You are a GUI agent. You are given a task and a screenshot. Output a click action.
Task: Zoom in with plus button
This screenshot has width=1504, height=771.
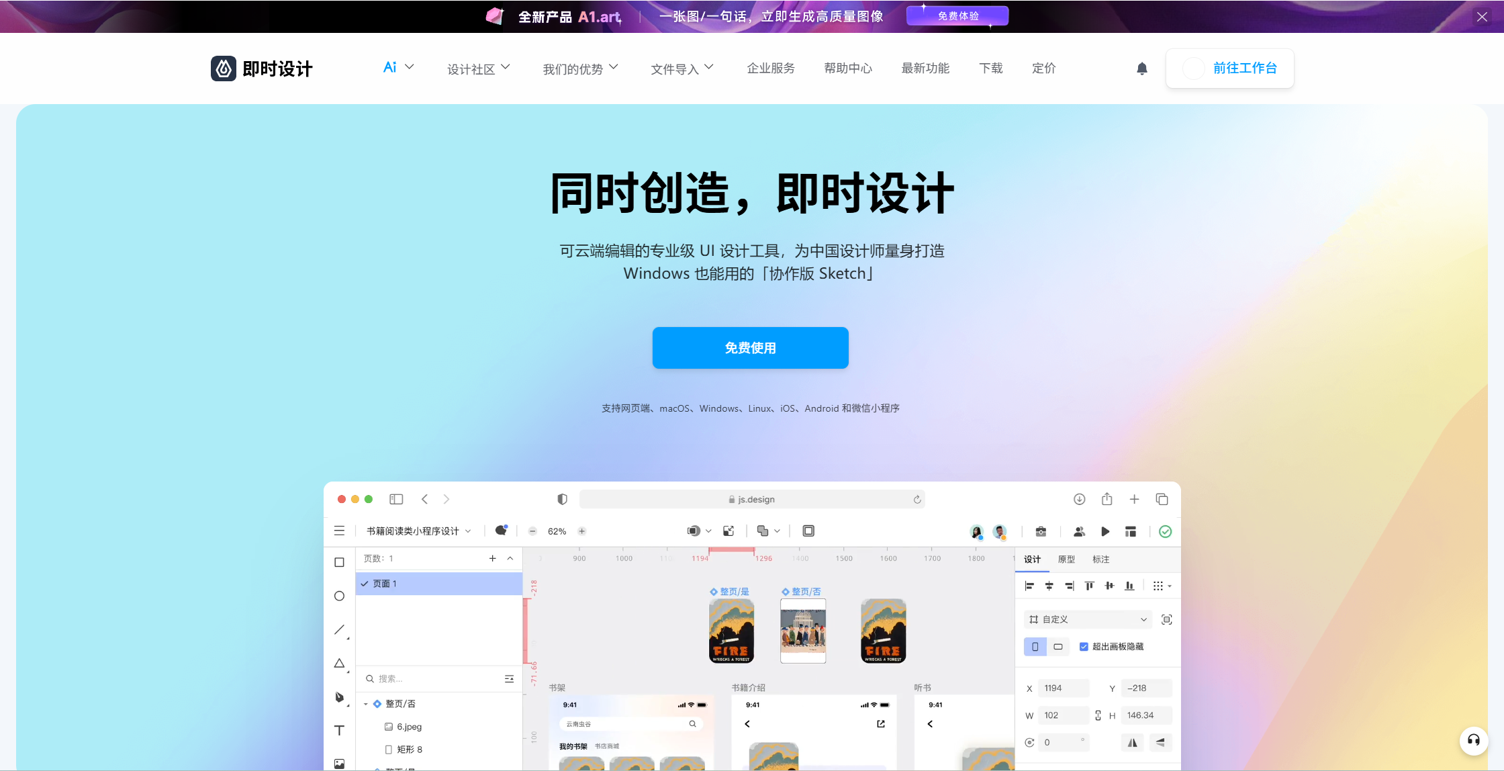tap(582, 531)
